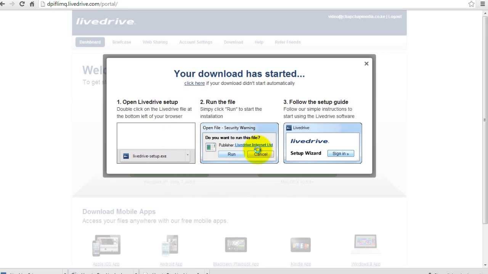The height and width of the screenshot is (274, 488).
Task: Open the Windows 8 App link
Action: pyautogui.click(x=366, y=264)
